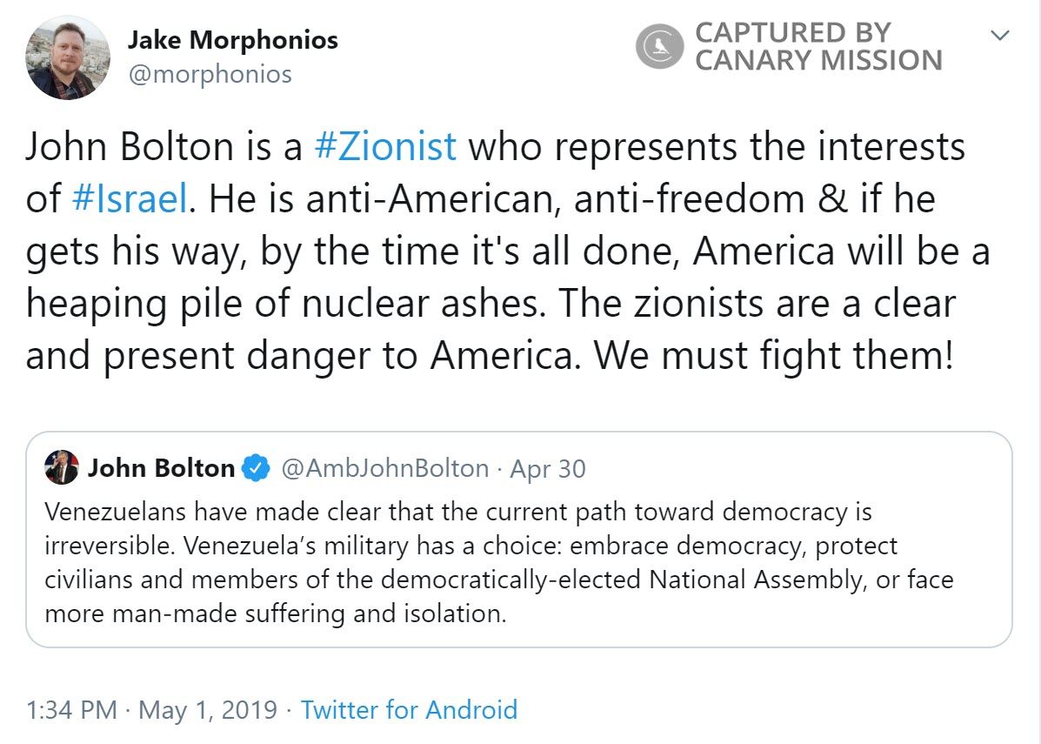Viewport: 1041px width, 744px height.
Task: Click the "CAPTURED BY CANARY MISSION" watermark text
Action: [x=817, y=47]
